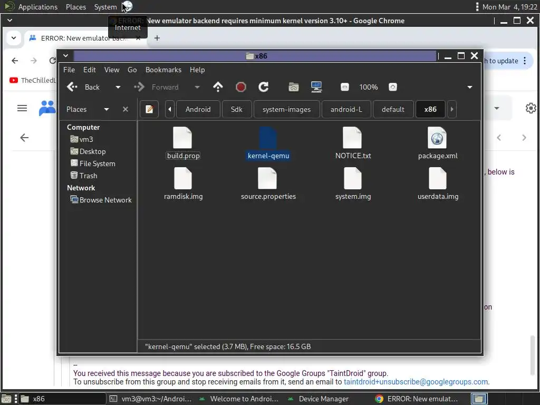Reload the x86 folder view
This screenshot has height=405, width=540.
(x=264, y=87)
